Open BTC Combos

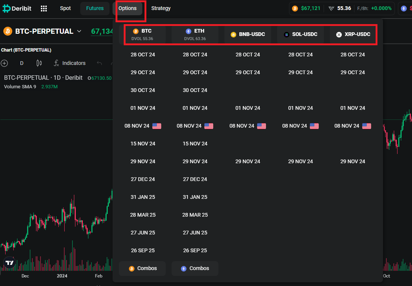pos(142,269)
